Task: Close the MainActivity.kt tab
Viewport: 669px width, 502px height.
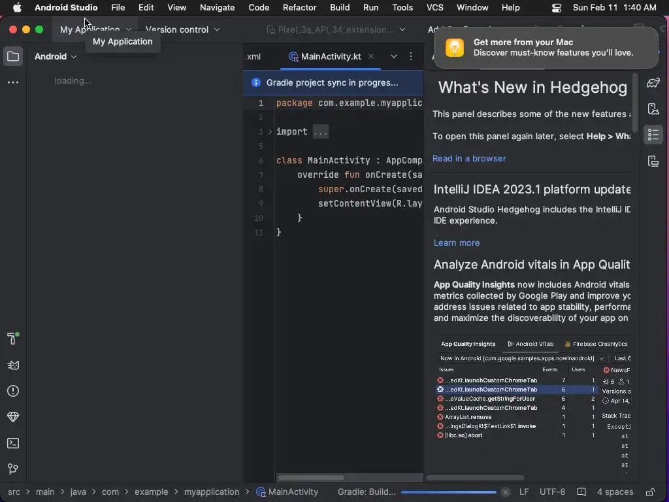Action: 371,56
